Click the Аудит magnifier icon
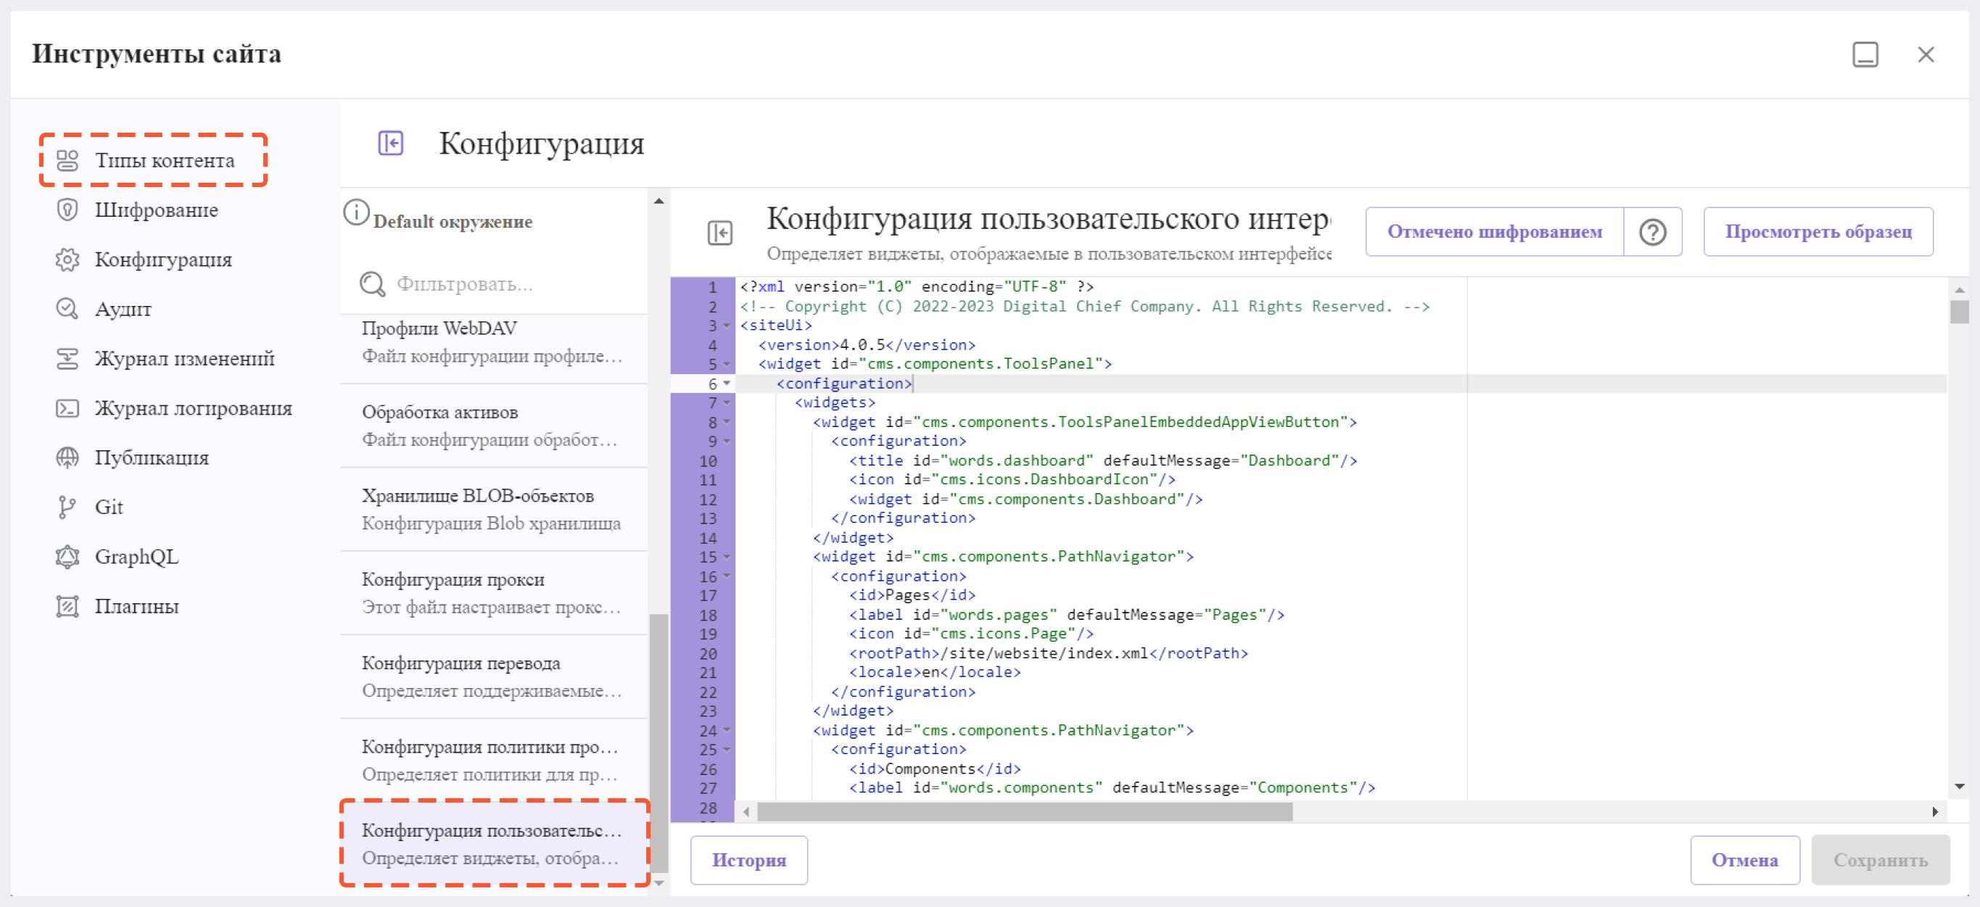This screenshot has width=1980, height=907. (67, 309)
